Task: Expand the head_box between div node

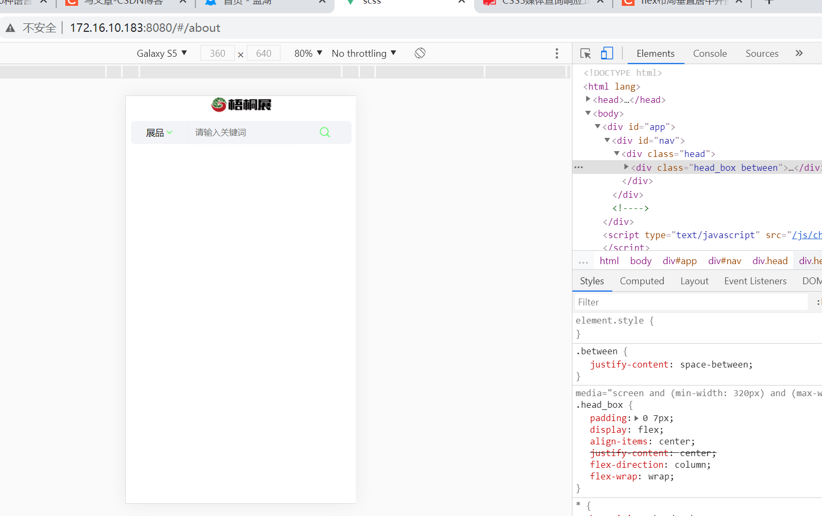Action: (626, 167)
